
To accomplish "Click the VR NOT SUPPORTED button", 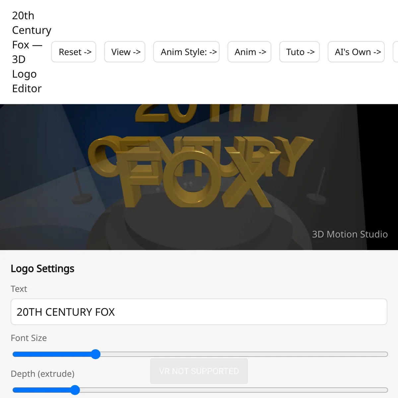I will point(199,371).
